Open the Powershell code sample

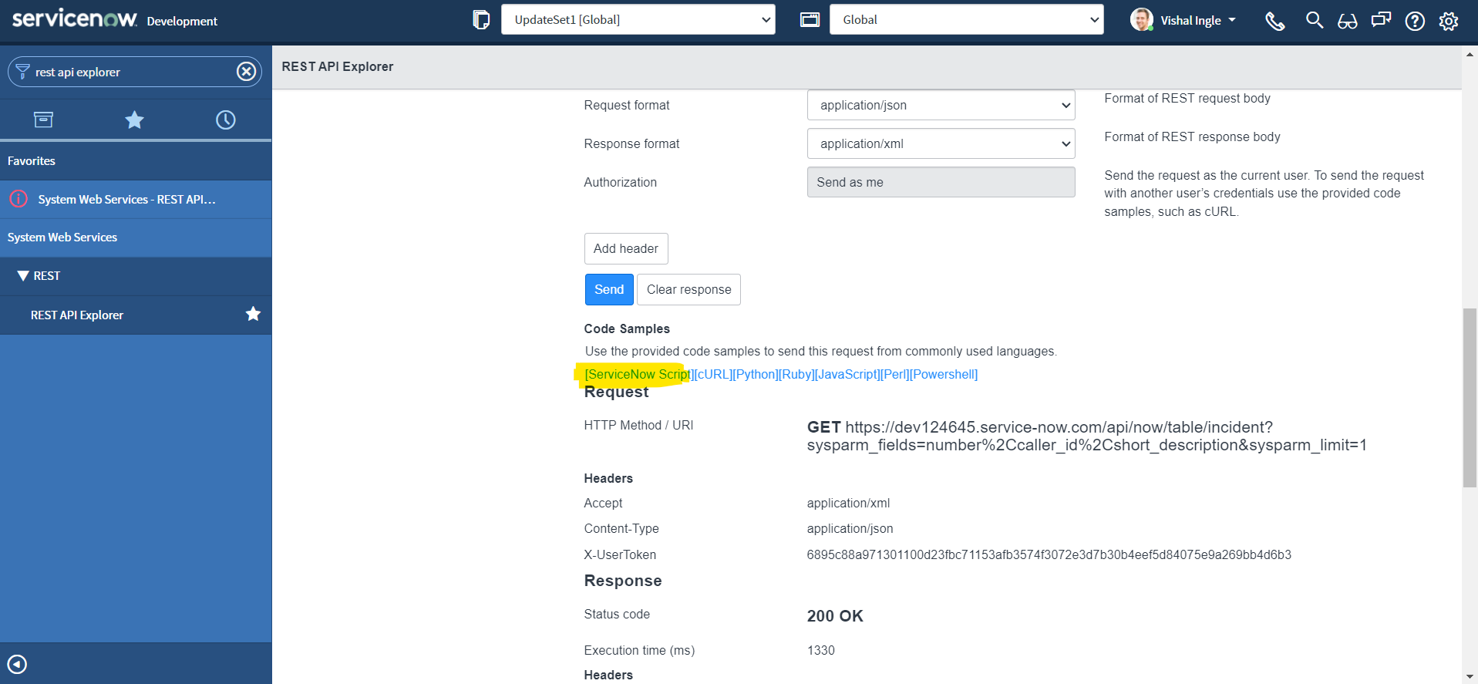[x=944, y=374]
